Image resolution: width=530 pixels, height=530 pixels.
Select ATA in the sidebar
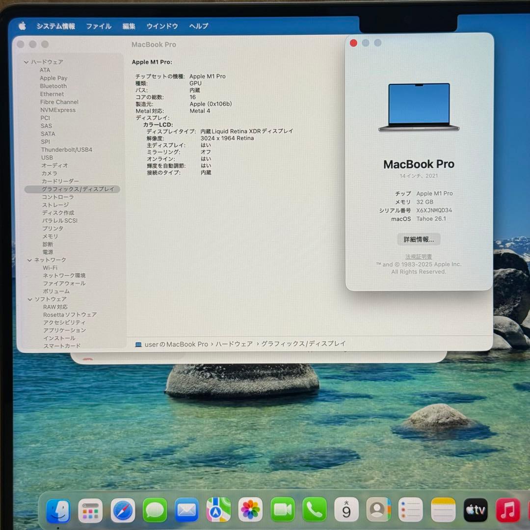(45, 70)
